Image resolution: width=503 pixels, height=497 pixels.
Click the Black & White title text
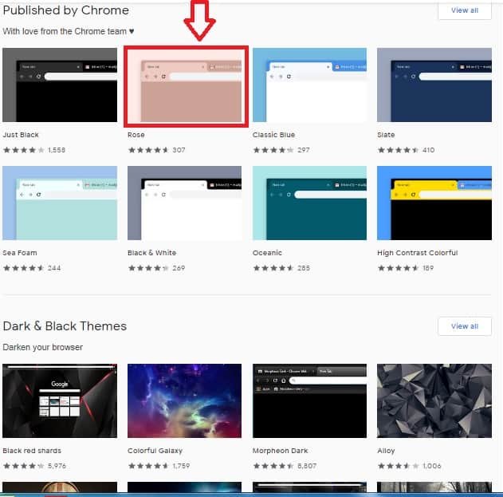pyautogui.click(x=151, y=253)
